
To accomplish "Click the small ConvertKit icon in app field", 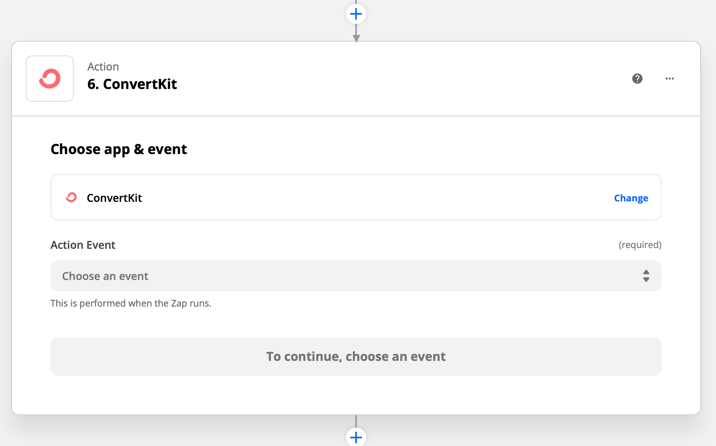I will pyautogui.click(x=71, y=198).
